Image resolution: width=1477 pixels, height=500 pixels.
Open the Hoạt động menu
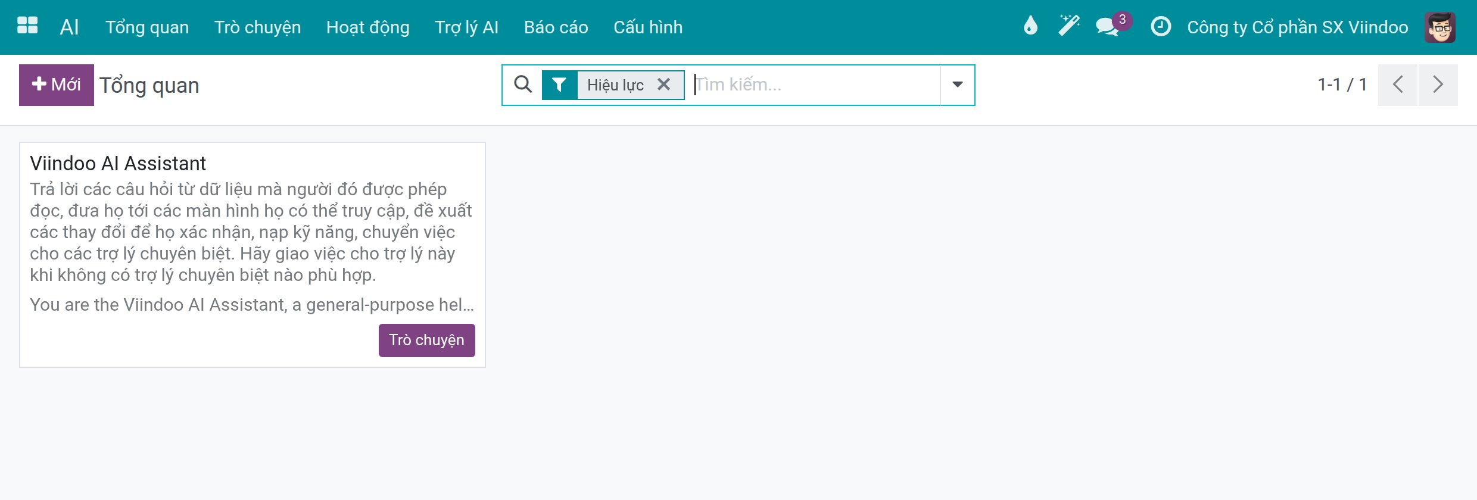(x=368, y=27)
